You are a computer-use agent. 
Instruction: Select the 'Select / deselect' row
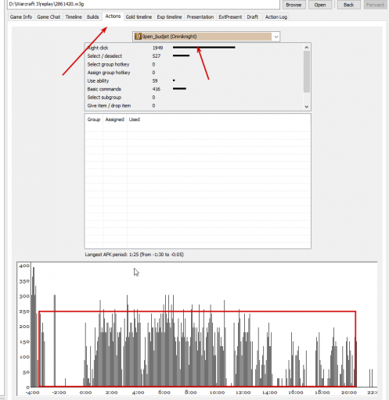pyautogui.click(x=193, y=56)
